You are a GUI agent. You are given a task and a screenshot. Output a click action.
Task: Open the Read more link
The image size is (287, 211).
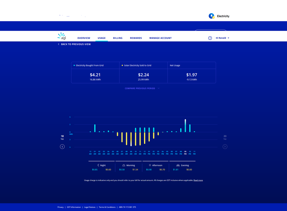(198, 180)
